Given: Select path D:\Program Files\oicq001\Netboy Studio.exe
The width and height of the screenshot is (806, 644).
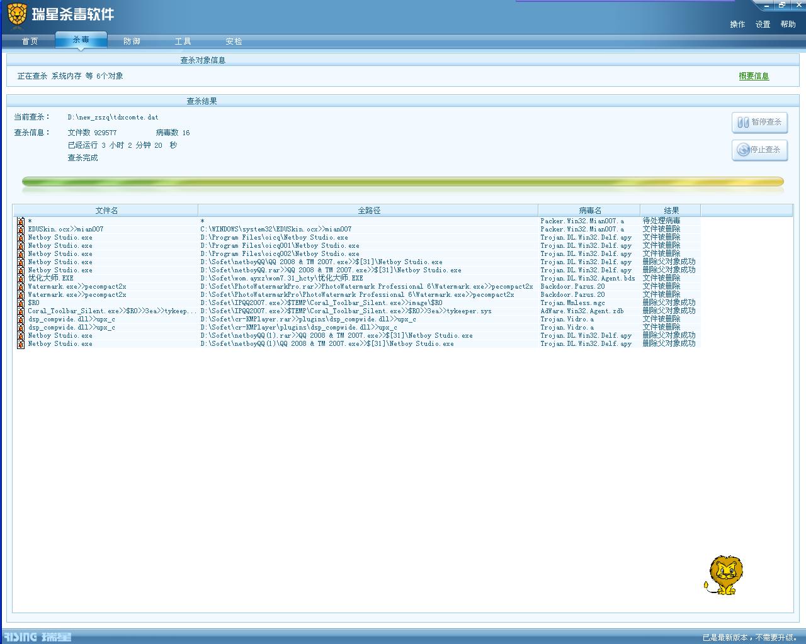Looking at the screenshot, I should tap(280, 246).
